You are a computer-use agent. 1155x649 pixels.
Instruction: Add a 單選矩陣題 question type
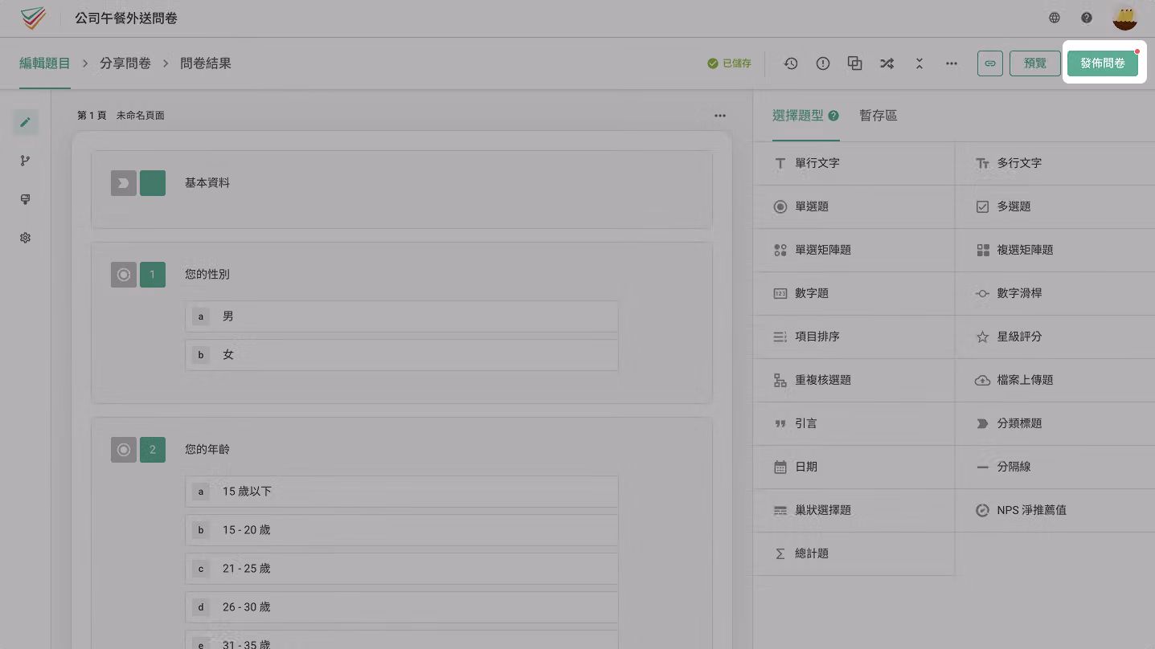click(854, 250)
